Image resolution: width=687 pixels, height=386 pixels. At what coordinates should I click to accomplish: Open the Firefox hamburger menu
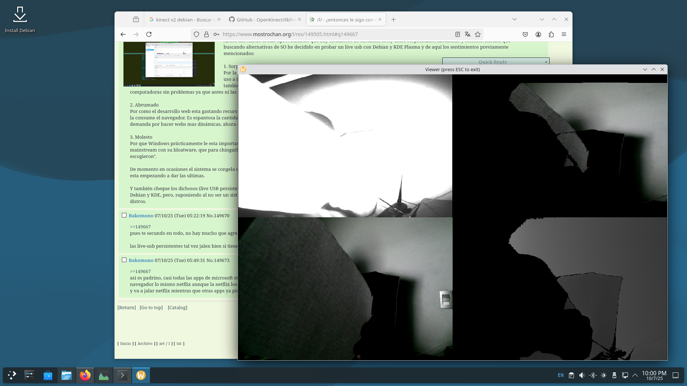pyautogui.click(x=564, y=34)
